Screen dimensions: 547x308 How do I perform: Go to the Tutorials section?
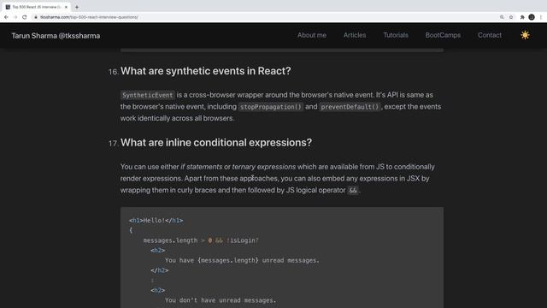pos(396,35)
